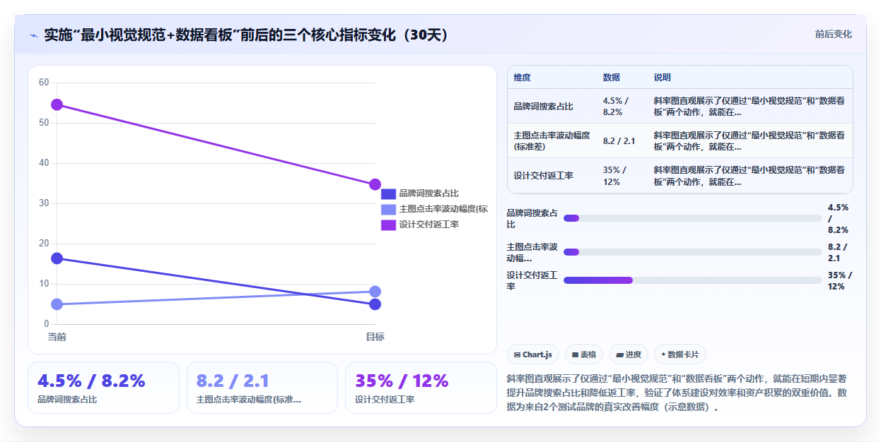Click the 4.5% / 8.2% stat card
The image size is (881, 442).
coord(103,388)
